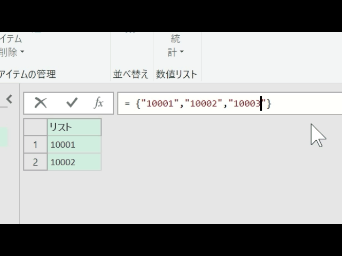Click the アイテムの管理 group label

pos(28,74)
